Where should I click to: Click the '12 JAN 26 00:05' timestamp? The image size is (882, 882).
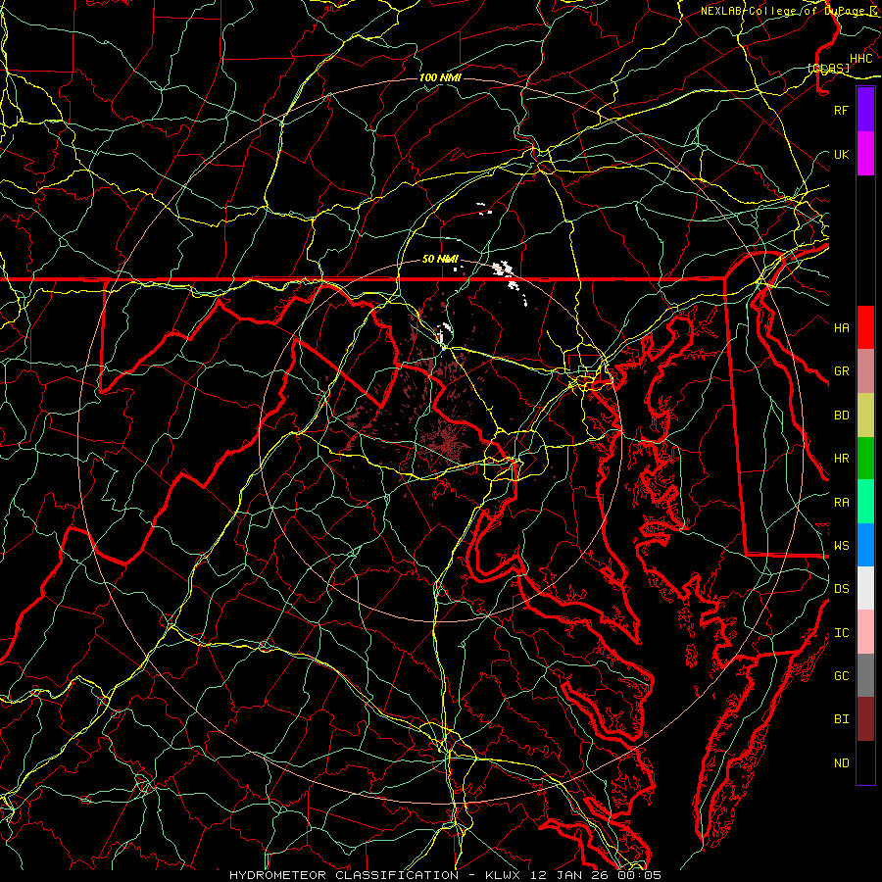[x=596, y=875]
